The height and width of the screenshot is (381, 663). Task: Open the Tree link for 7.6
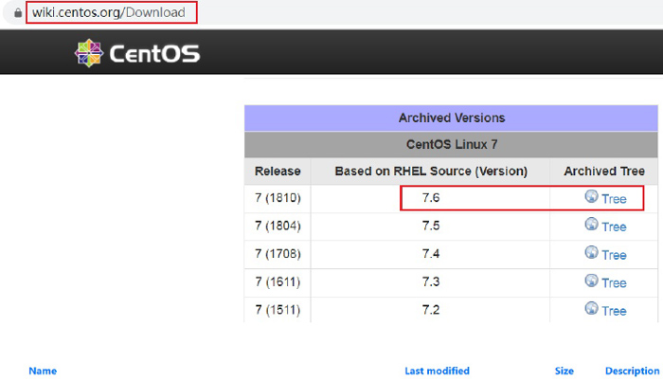click(x=614, y=199)
